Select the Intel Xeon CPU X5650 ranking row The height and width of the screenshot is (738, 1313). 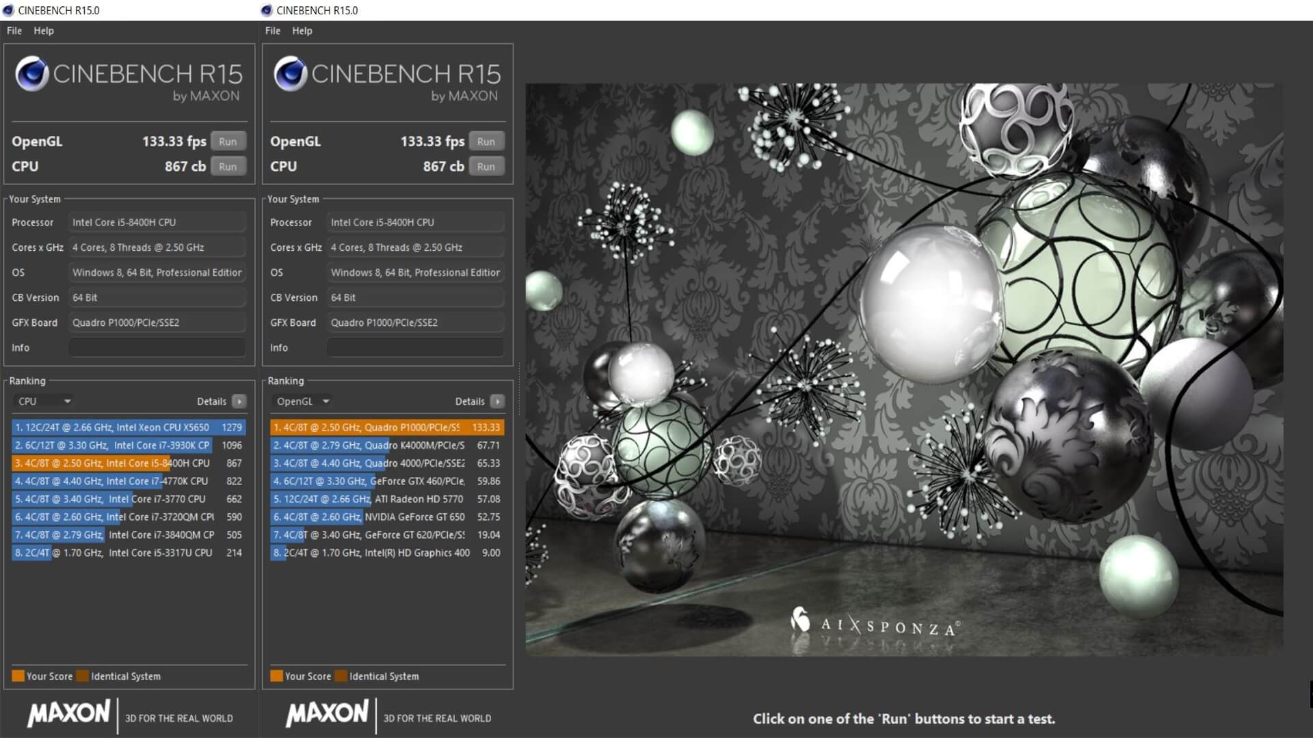[129, 427]
